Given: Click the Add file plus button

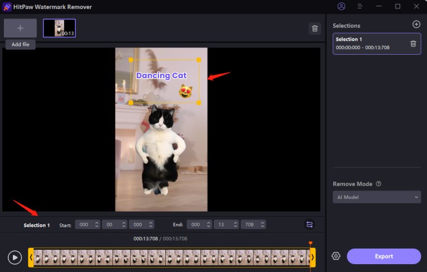Looking at the screenshot, I should pos(20,28).
